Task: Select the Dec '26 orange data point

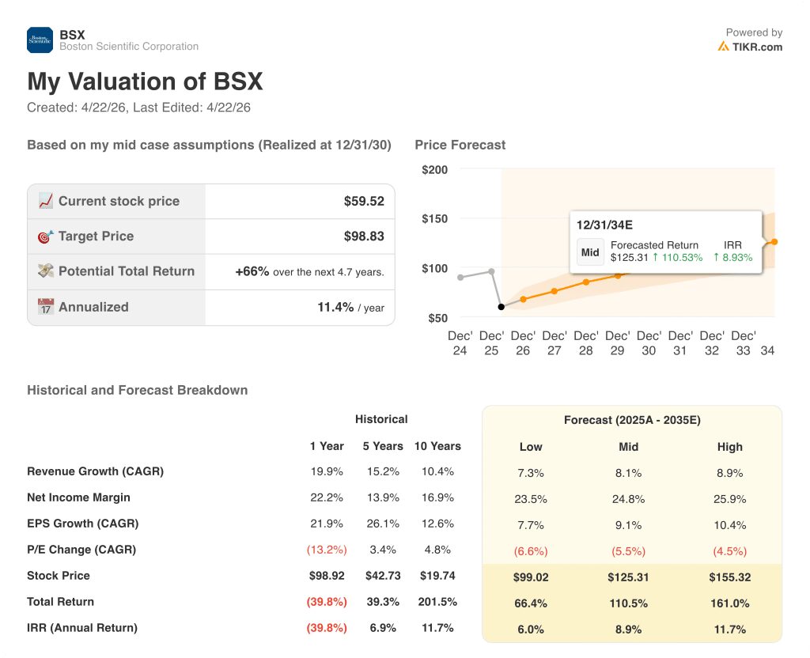Action: pos(524,299)
